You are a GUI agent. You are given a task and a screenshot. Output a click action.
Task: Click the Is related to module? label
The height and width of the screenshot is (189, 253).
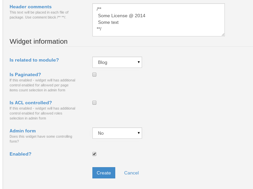point(34,60)
